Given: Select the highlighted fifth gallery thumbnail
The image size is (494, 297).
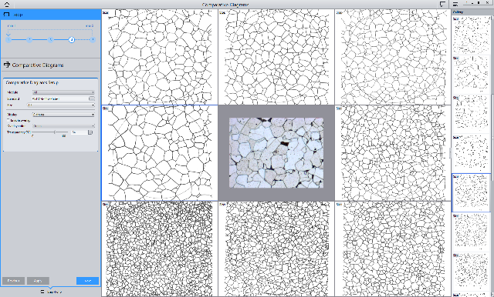Looking at the screenshot, I should click(472, 192).
